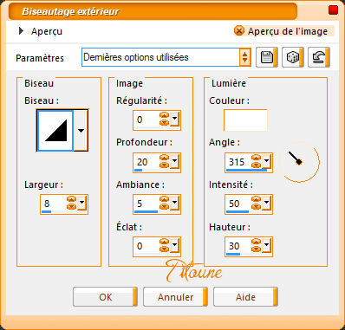Screen dimensions: 345x330
Task: Click into the Hauteur value field
Action: pos(238,246)
